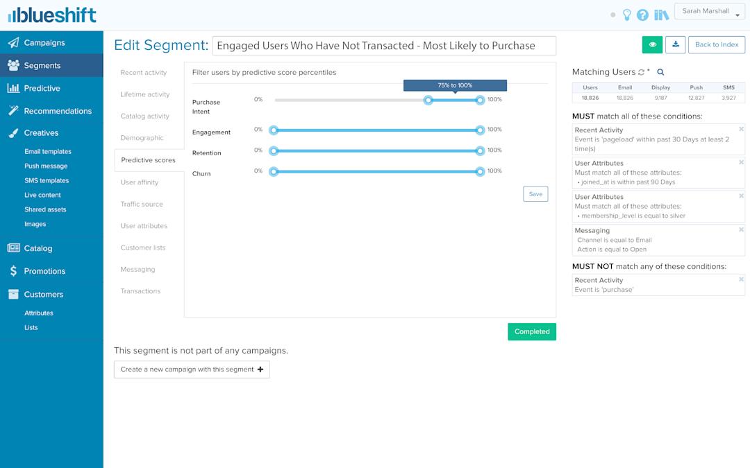The image size is (750, 468).
Task: Open the Sarah Marshall user dropdown
Action: pyautogui.click(x=710, y=12)
